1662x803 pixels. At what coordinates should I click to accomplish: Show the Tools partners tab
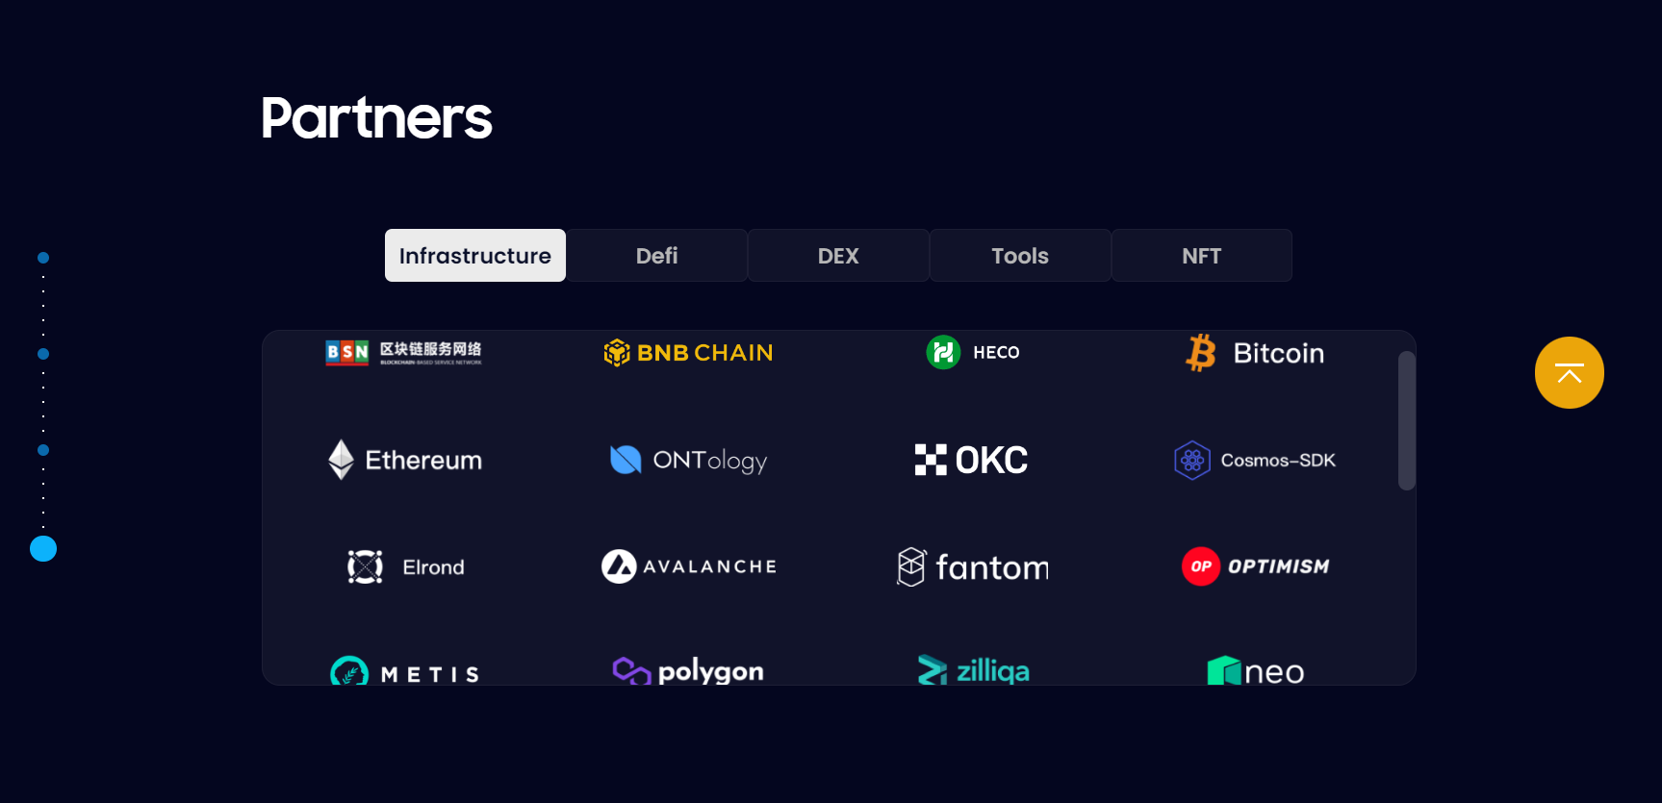(1020, 256)
